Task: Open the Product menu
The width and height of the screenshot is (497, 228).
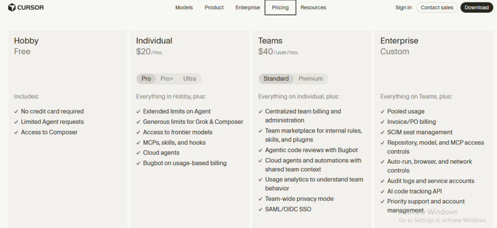Action: (x=214, y=7)
